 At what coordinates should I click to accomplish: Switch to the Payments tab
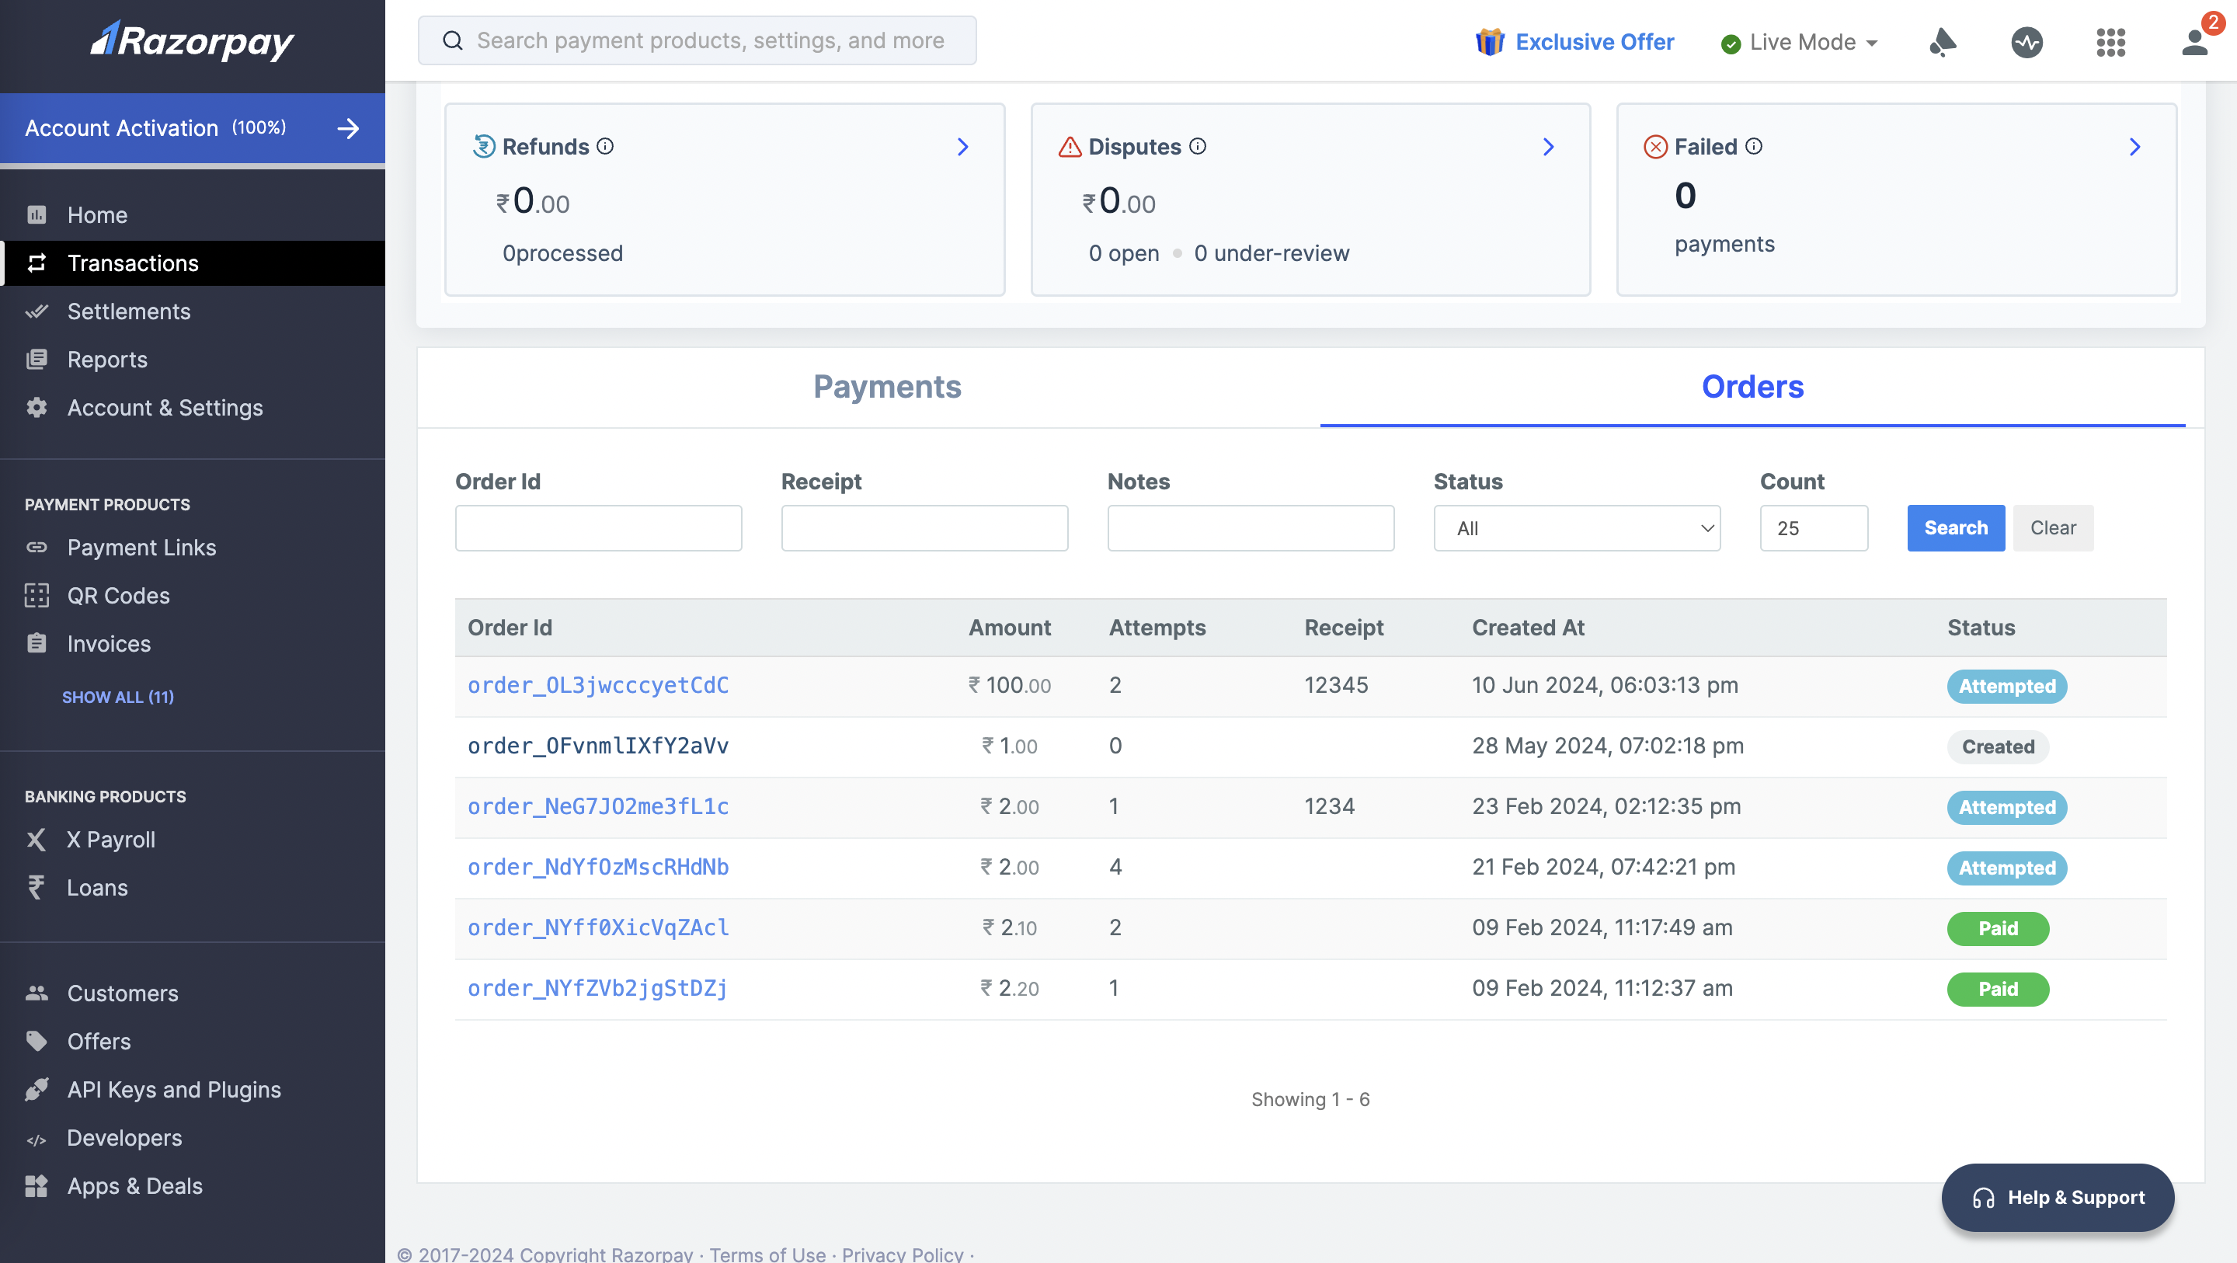click(888, 387)
